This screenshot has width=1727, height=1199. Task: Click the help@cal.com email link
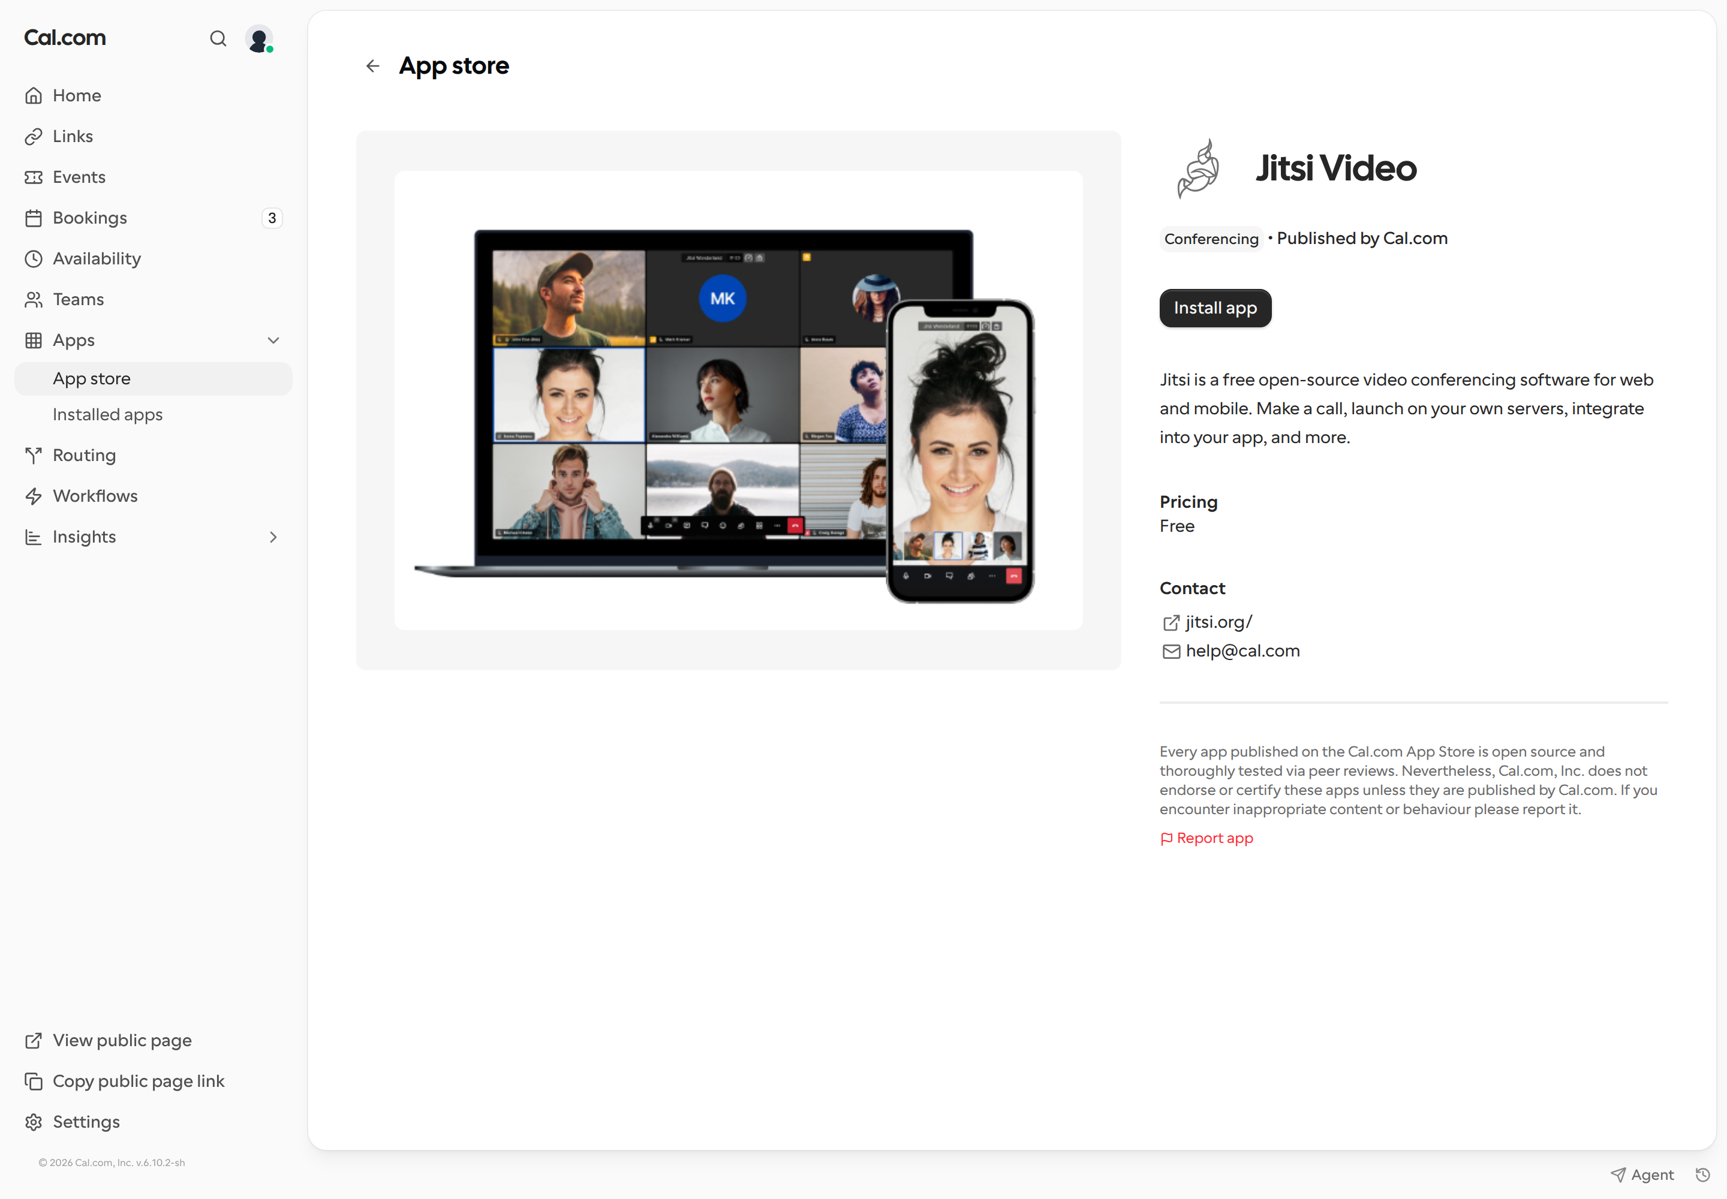coord(1243,651)
